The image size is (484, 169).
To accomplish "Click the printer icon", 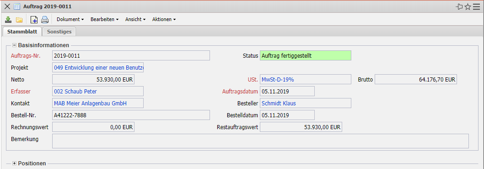I will pos(45,20).
